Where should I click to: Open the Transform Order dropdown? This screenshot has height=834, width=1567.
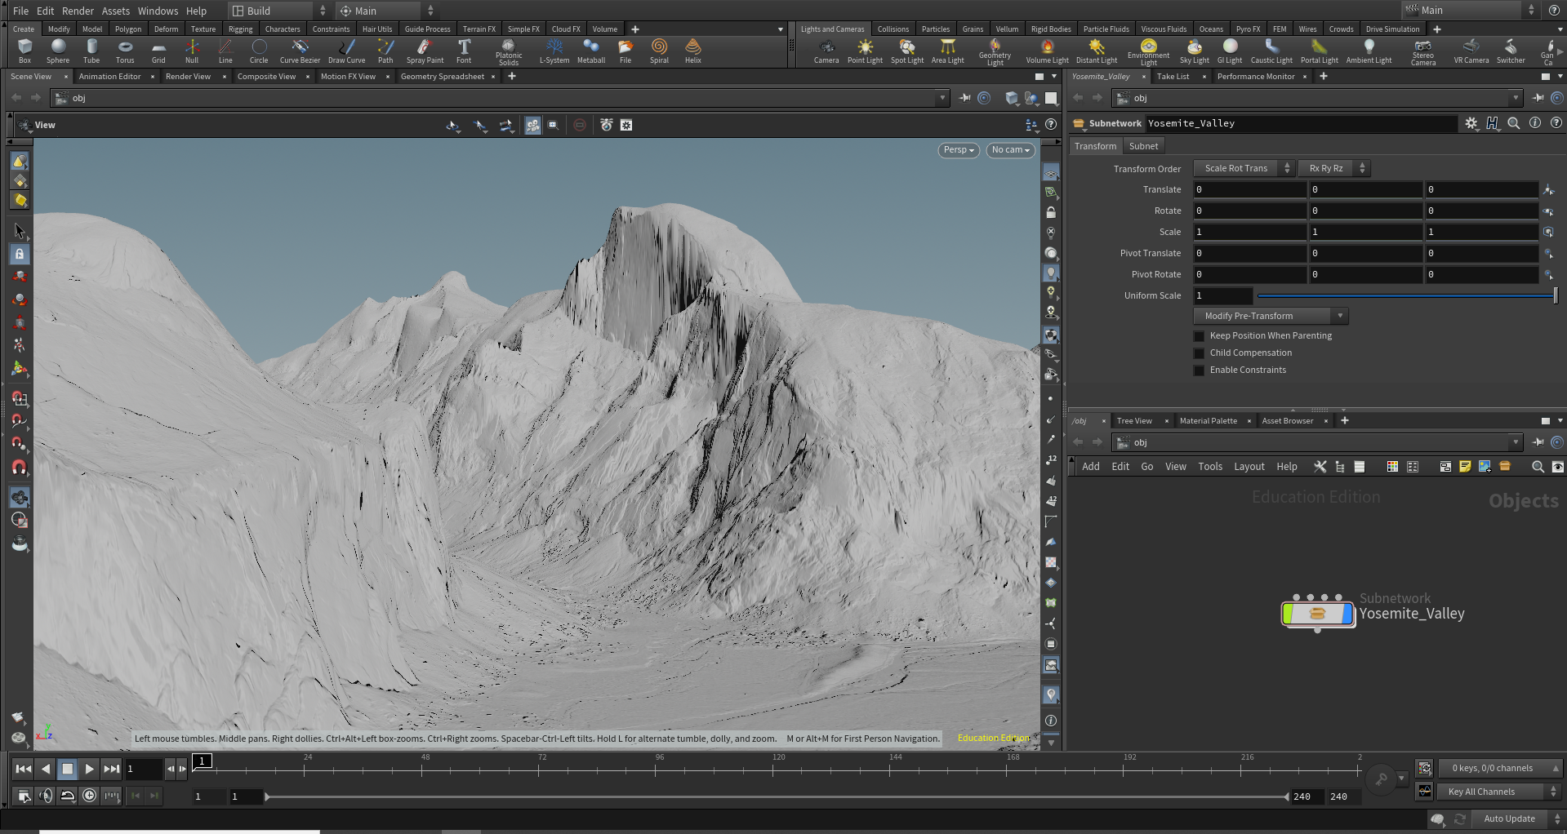(1244, 169)
